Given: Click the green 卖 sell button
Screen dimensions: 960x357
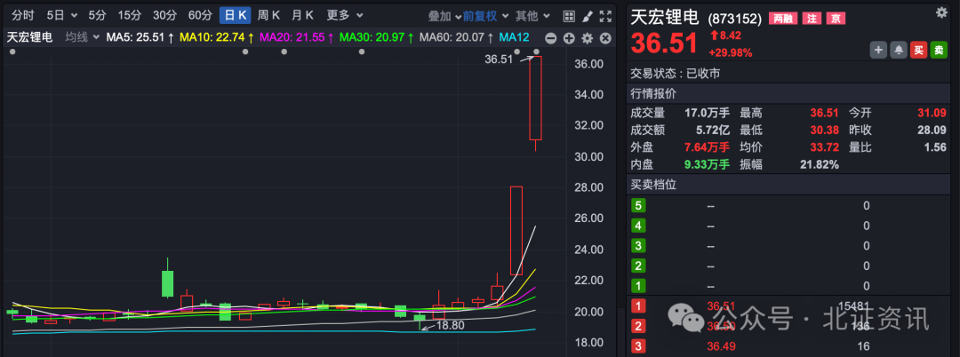Looking at the screenshot, I should pos(939,51).
